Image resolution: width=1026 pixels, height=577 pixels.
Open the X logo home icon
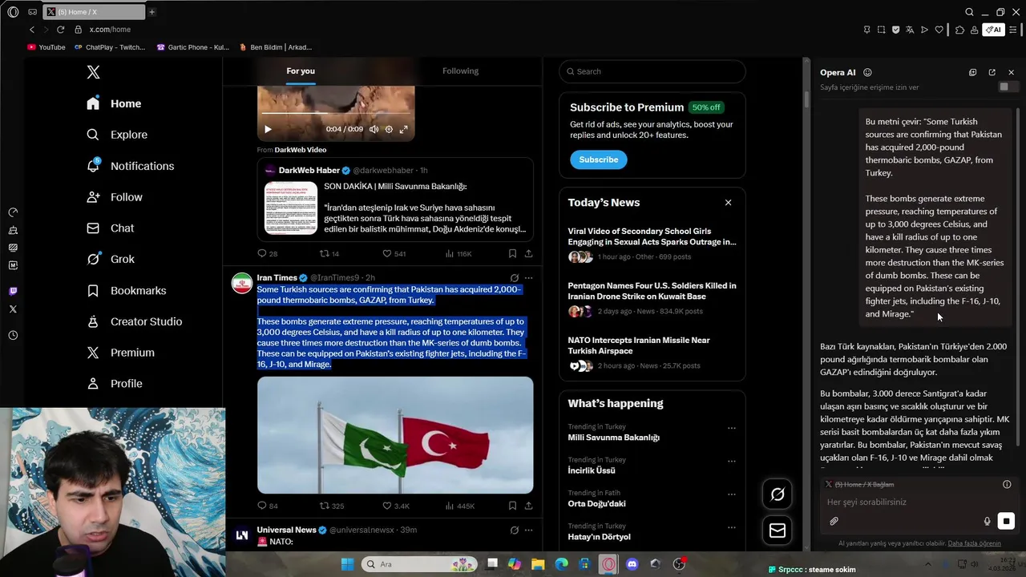pyautogui.click(x=93, y=72)
